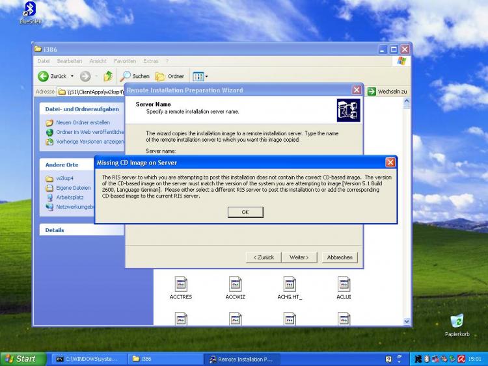Click the Bluetooth tray icon

coord(427,359)
